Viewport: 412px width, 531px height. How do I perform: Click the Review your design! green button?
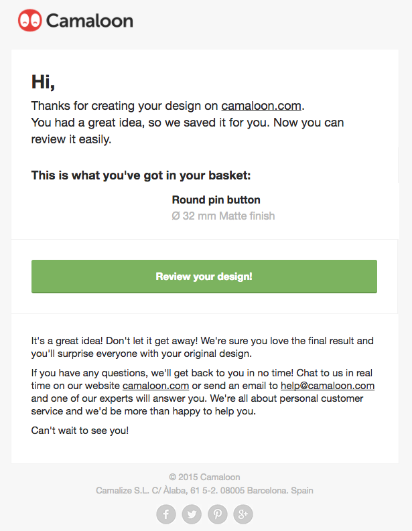click(x=204, y=277)
